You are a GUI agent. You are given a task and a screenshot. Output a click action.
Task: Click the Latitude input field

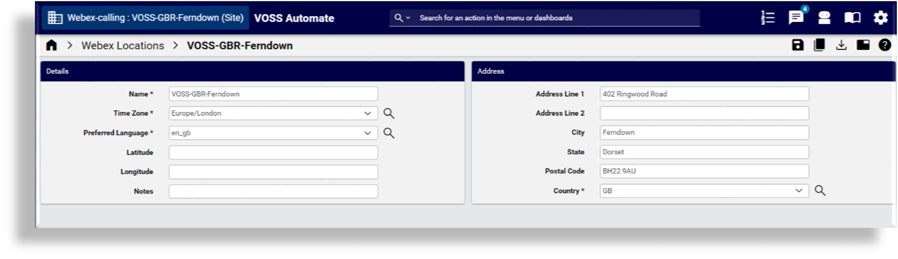273,152
